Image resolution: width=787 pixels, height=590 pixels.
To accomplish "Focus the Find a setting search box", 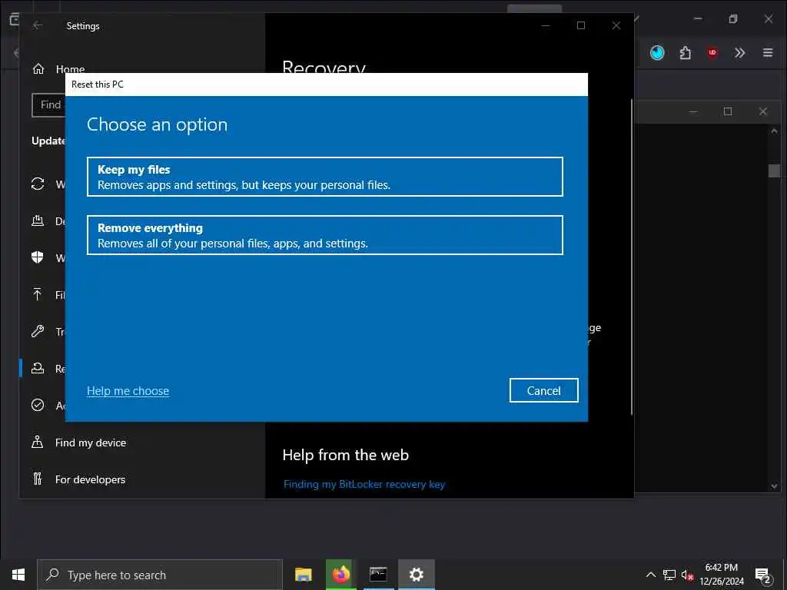I will tap(48, 104).
